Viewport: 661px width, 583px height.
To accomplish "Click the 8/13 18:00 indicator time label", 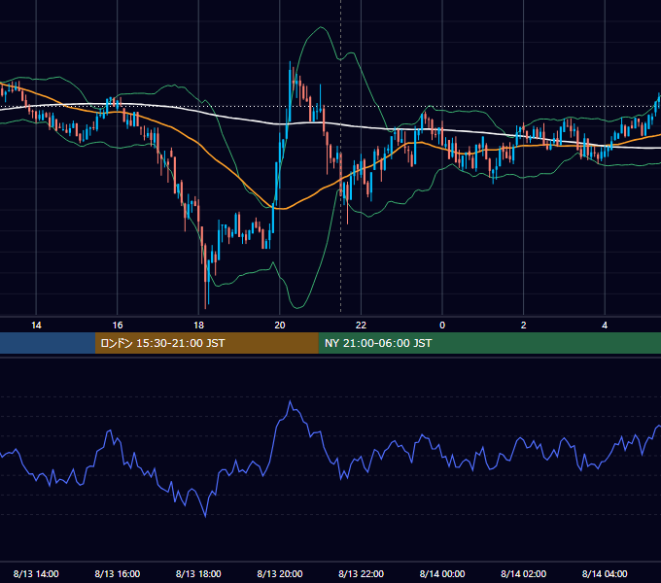I will click(x=198, y=573).
